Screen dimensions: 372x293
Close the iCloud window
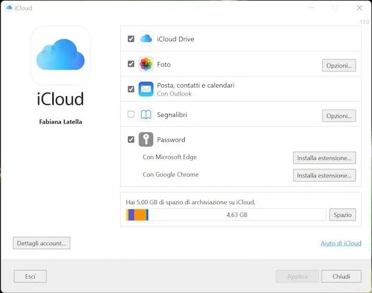point(359,8)
